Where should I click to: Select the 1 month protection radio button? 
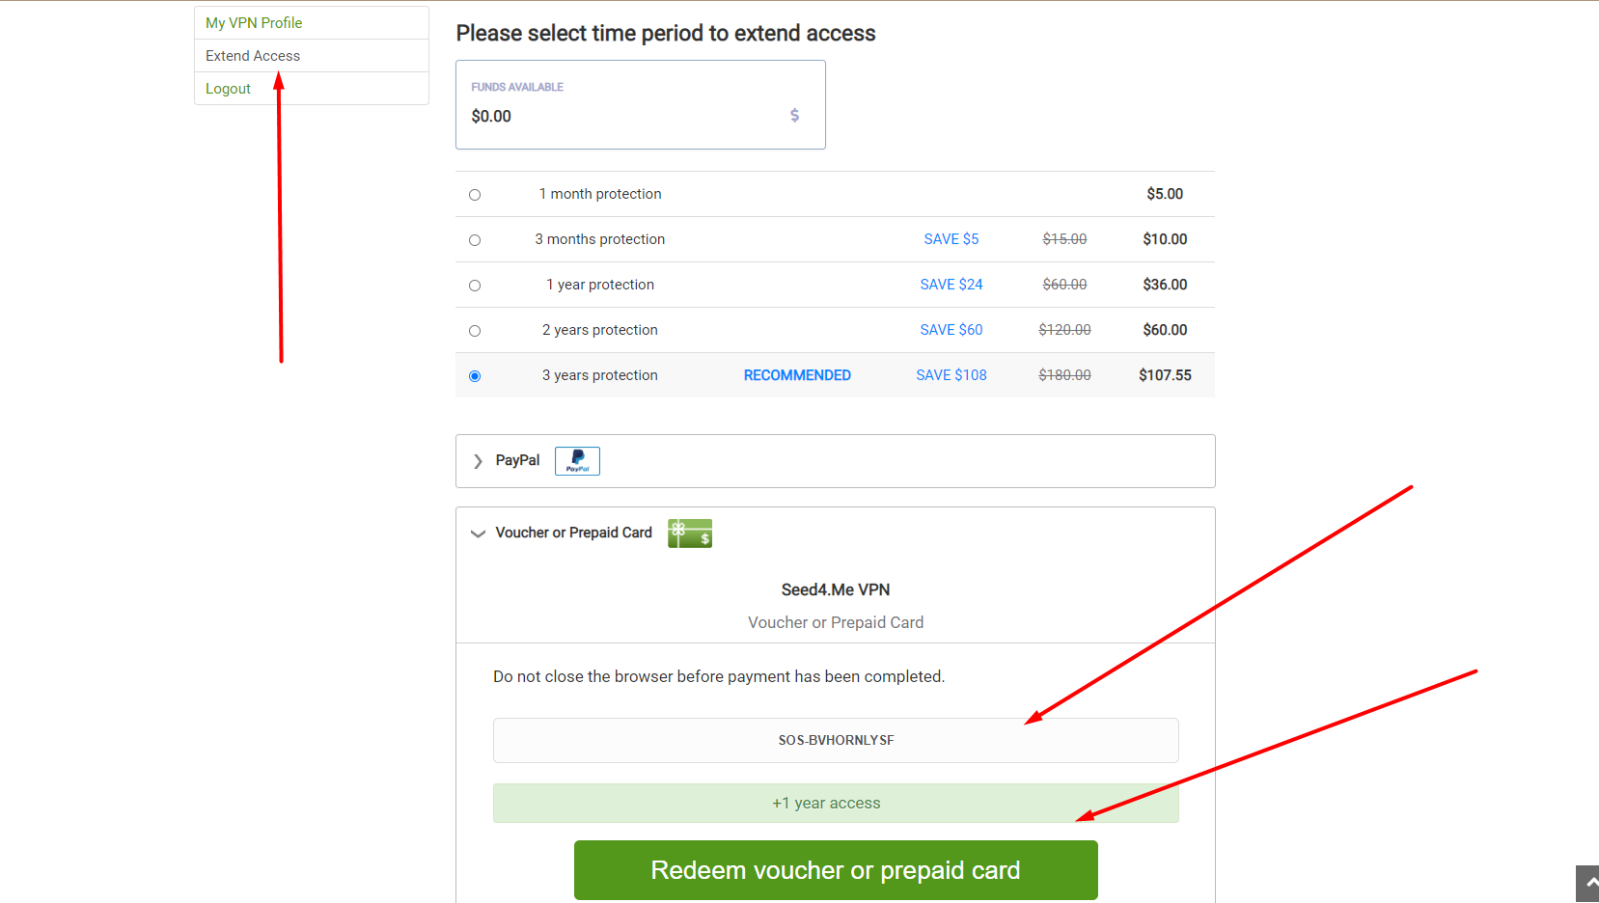tap(475, 195)
